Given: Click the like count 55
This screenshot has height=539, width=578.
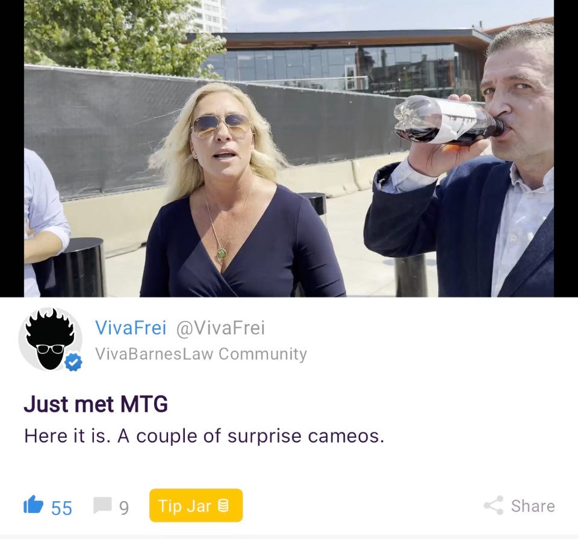Looking at the screenshot, I should coord(61,508).
